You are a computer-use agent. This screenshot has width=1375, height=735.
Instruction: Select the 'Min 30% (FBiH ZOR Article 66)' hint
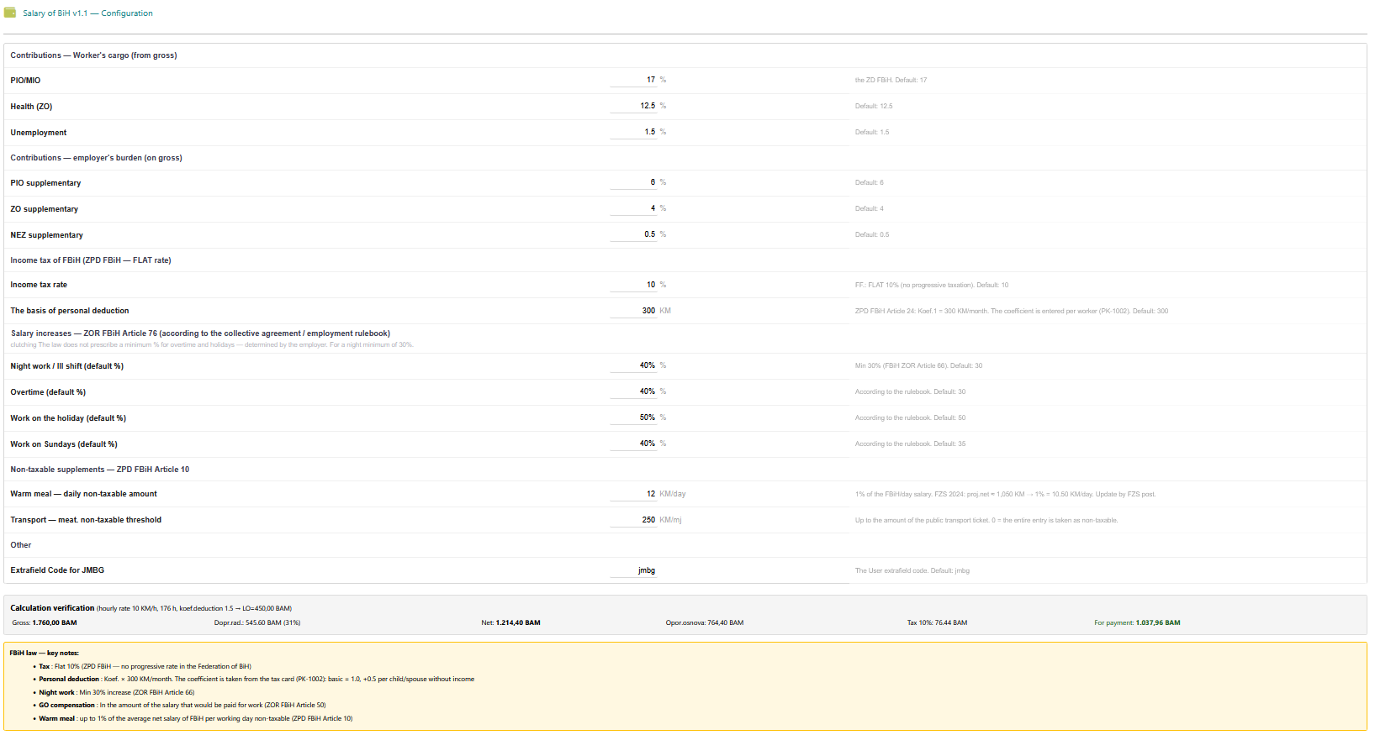918,365
